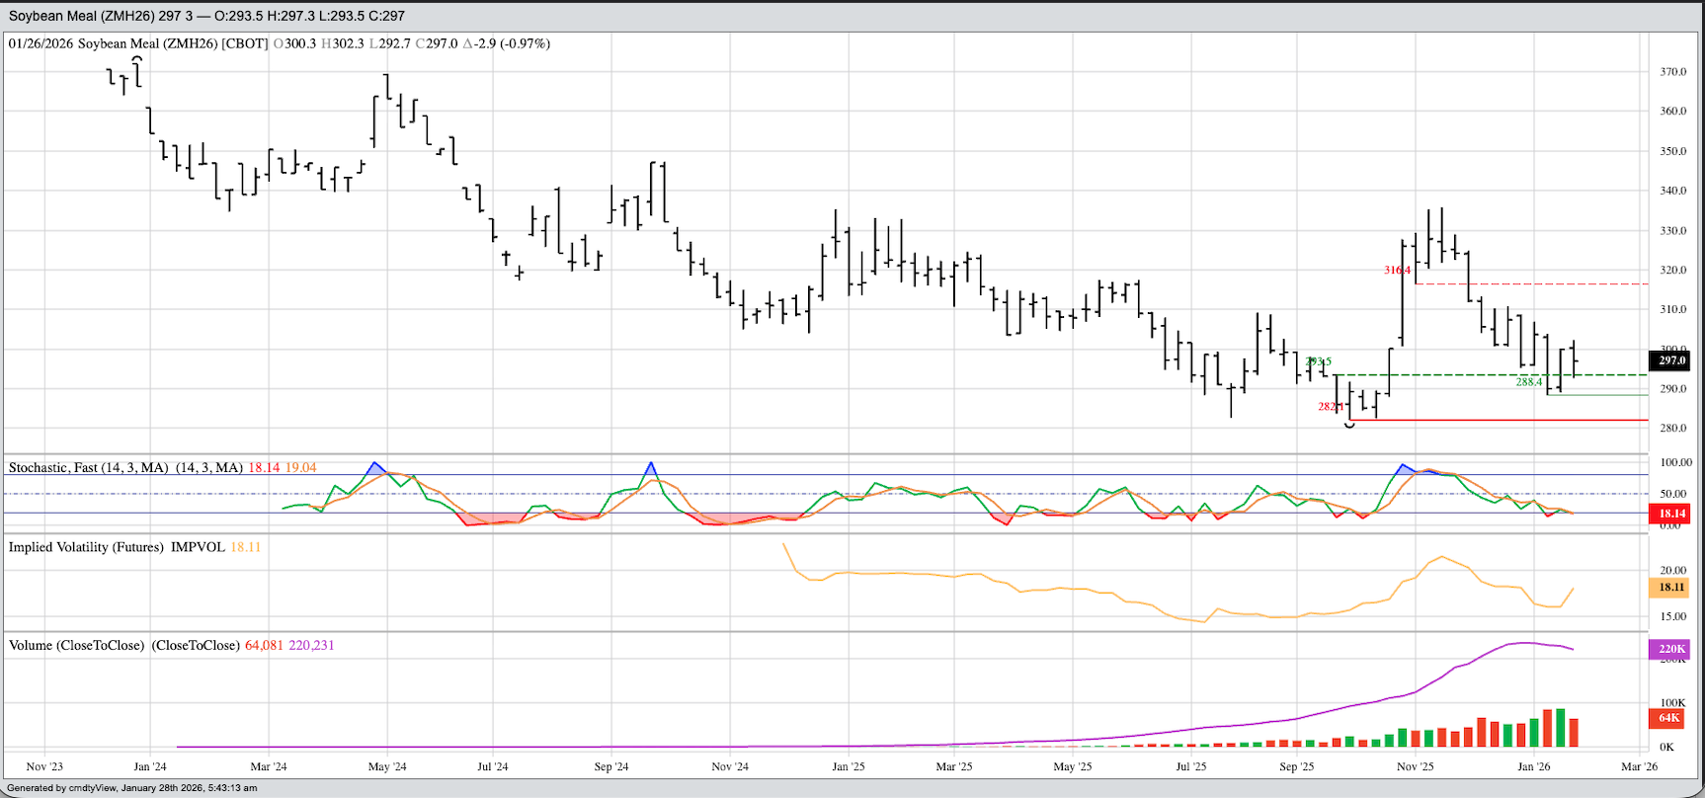This screenshot has width=1705, height=798.
Task: Click the Nov '24 date on time axis
Action: click(729, 766)
